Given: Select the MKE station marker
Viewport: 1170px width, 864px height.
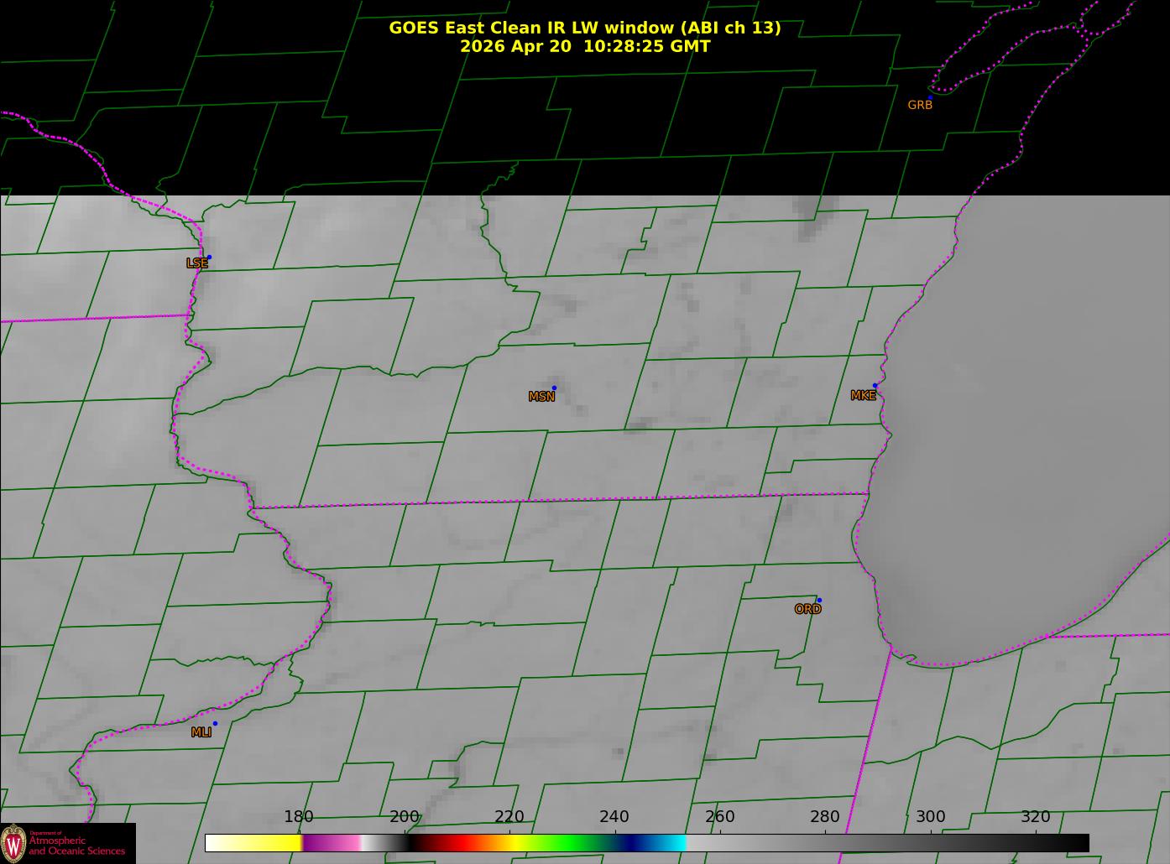Looking at the screenshot, I should pos(875,386).
